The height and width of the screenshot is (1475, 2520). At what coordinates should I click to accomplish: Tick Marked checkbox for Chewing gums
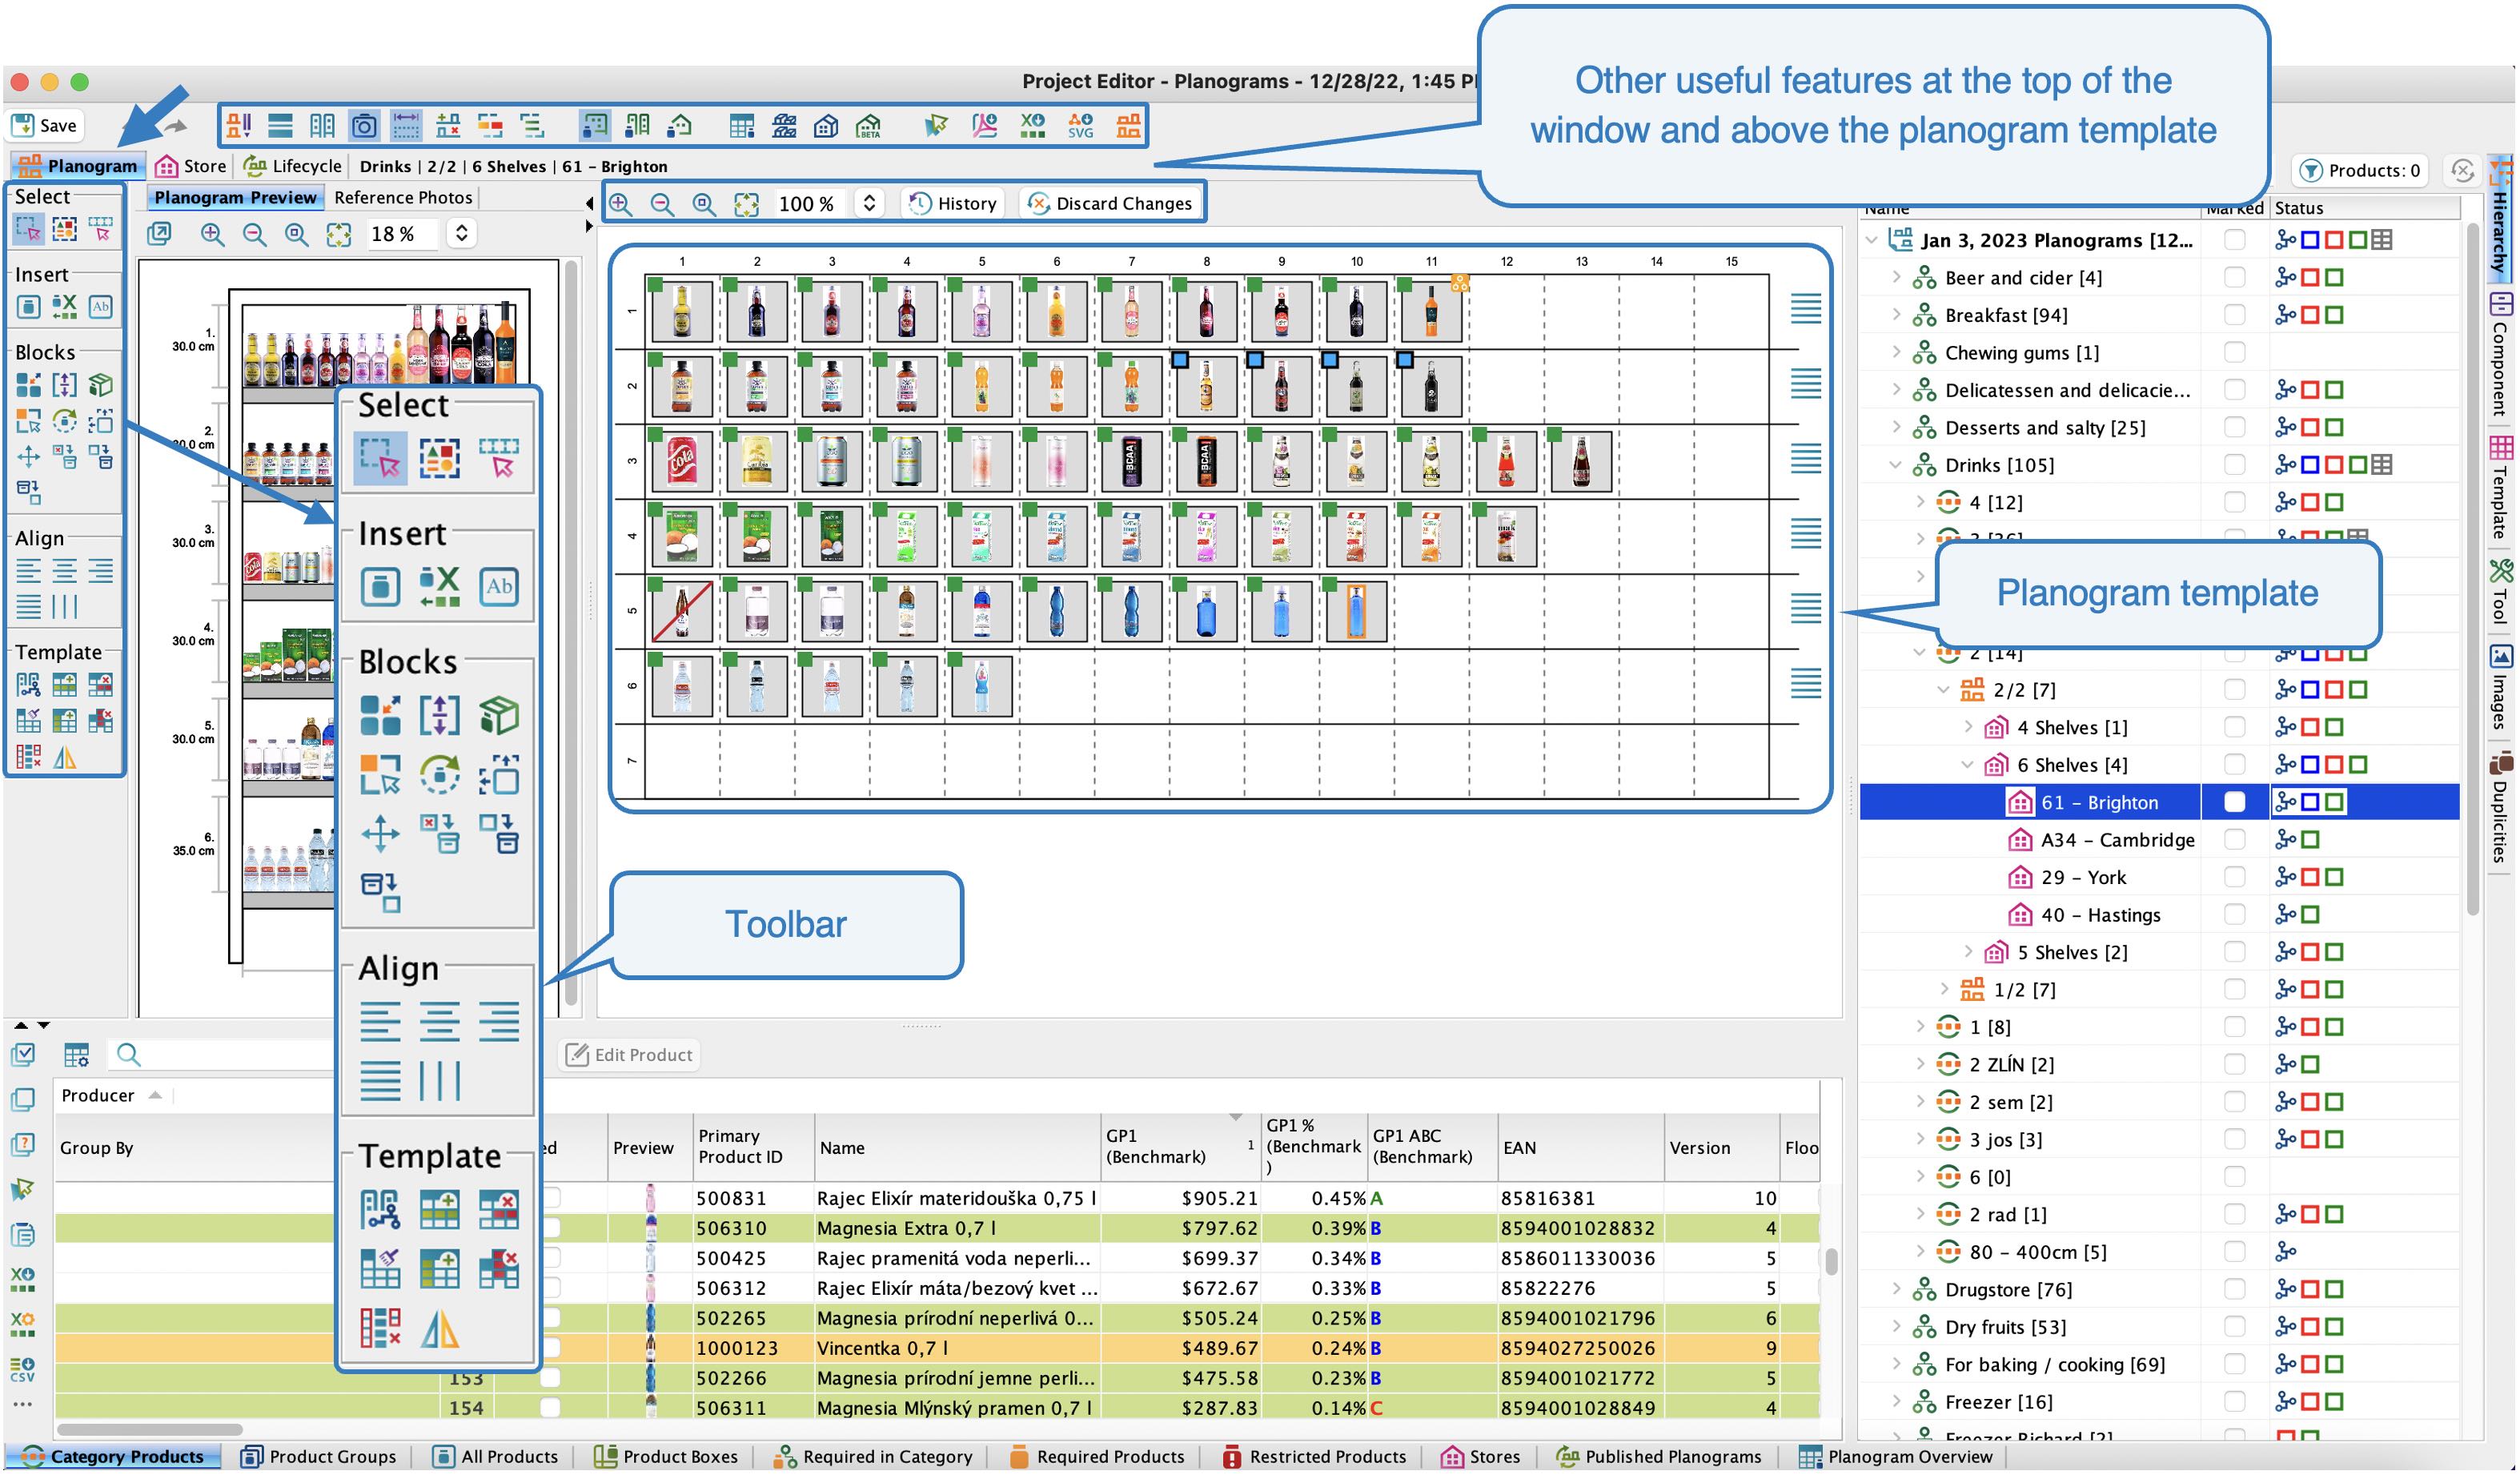tap(2234, 353)
